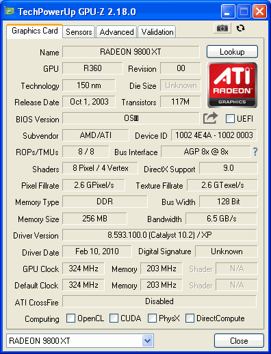Click the Release Date Oct 1, 2003
The height and width of the screenshot is (354, 271).
click(x=89, y=102)
